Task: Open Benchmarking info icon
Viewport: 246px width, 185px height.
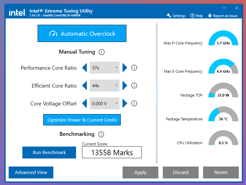Action: [x=101, y=134]
